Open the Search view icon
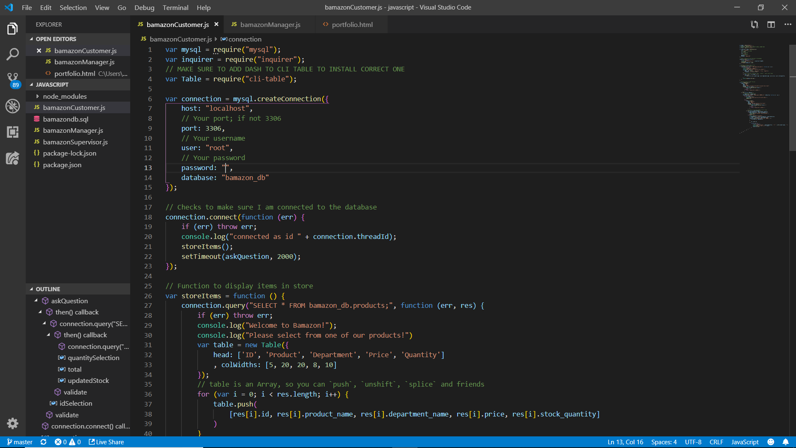This screenshot has height=448, width=796. click(x=12, y=54)
